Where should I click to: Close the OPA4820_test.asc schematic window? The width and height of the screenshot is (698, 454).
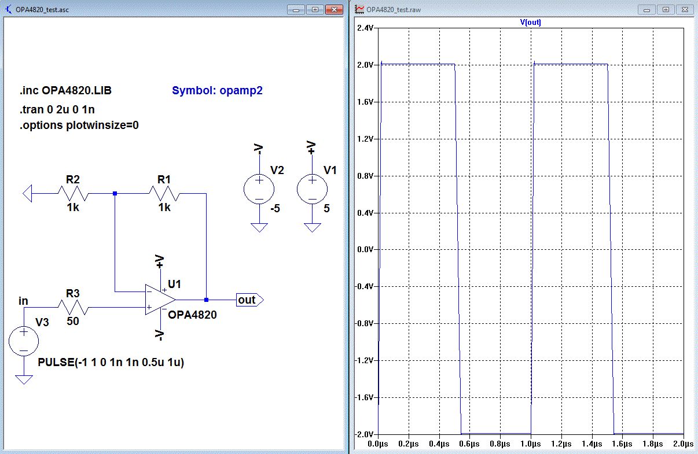coord(334,10)
